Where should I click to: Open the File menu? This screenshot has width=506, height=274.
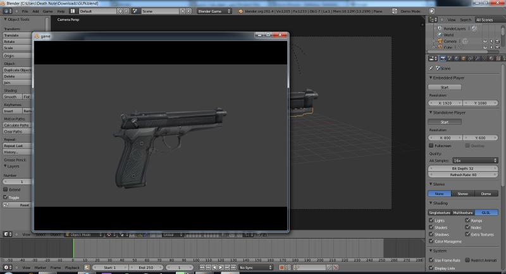click(x=25, y=11)
